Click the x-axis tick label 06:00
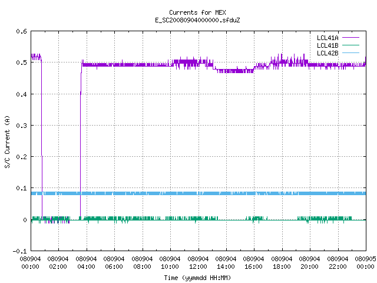Screen dimensions: 377x283 (x=114, y=266)
